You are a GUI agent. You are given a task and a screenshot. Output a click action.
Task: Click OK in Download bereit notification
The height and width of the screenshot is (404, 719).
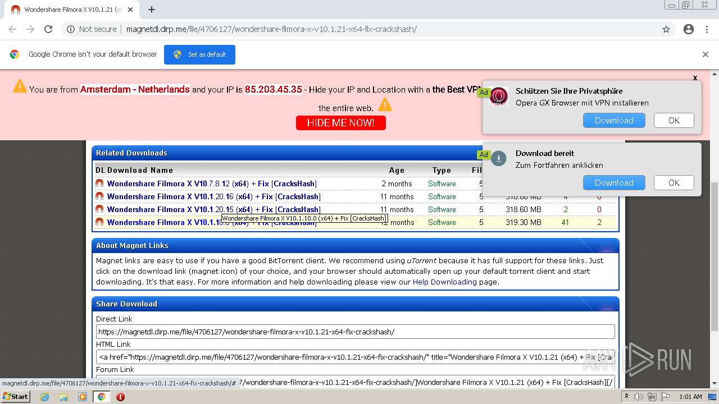click(674, 183)
